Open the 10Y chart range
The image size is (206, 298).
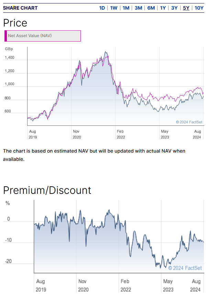199,8
